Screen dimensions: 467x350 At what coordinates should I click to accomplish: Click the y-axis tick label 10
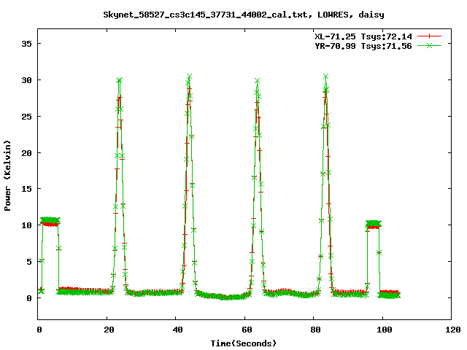[26, 225]
